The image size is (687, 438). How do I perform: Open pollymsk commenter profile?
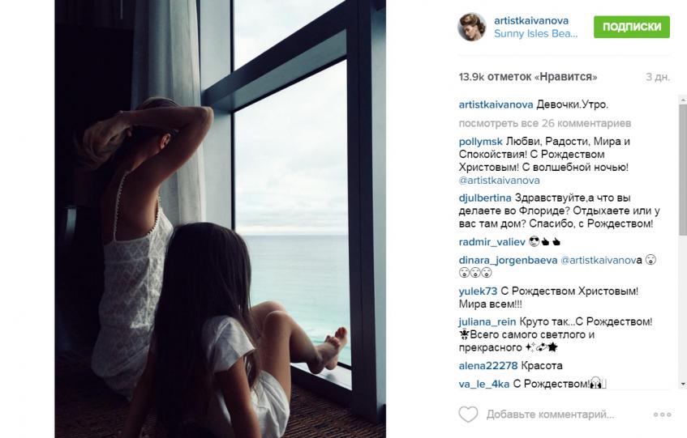click(x=480, y=142)
